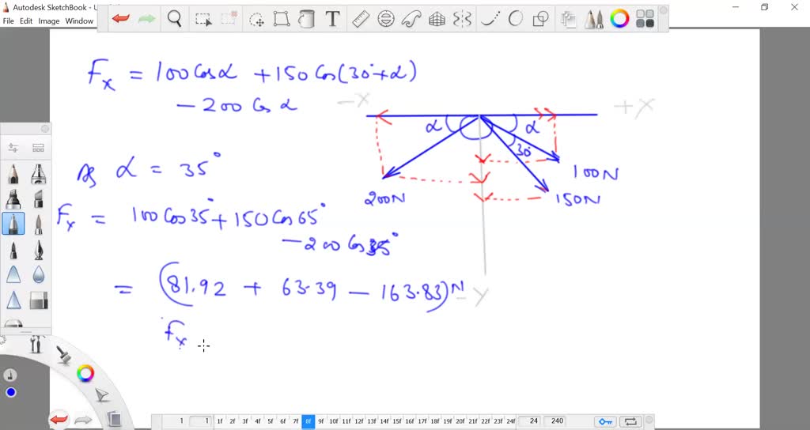The width and height of the screenshot is (810, 430).
Task: Select the gradient fill brush tile
Action: pos(39,300)
